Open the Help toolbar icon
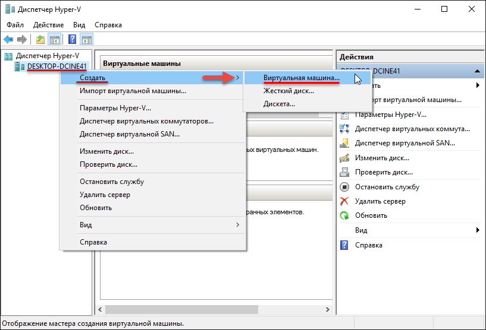Viewport: 486px width, 330px height. point(72,39)
